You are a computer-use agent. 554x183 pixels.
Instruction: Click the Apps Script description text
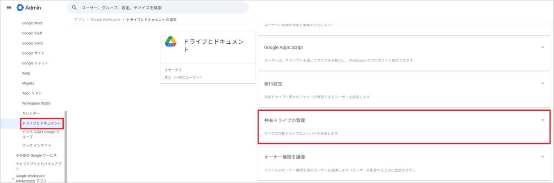pos(339,60)
